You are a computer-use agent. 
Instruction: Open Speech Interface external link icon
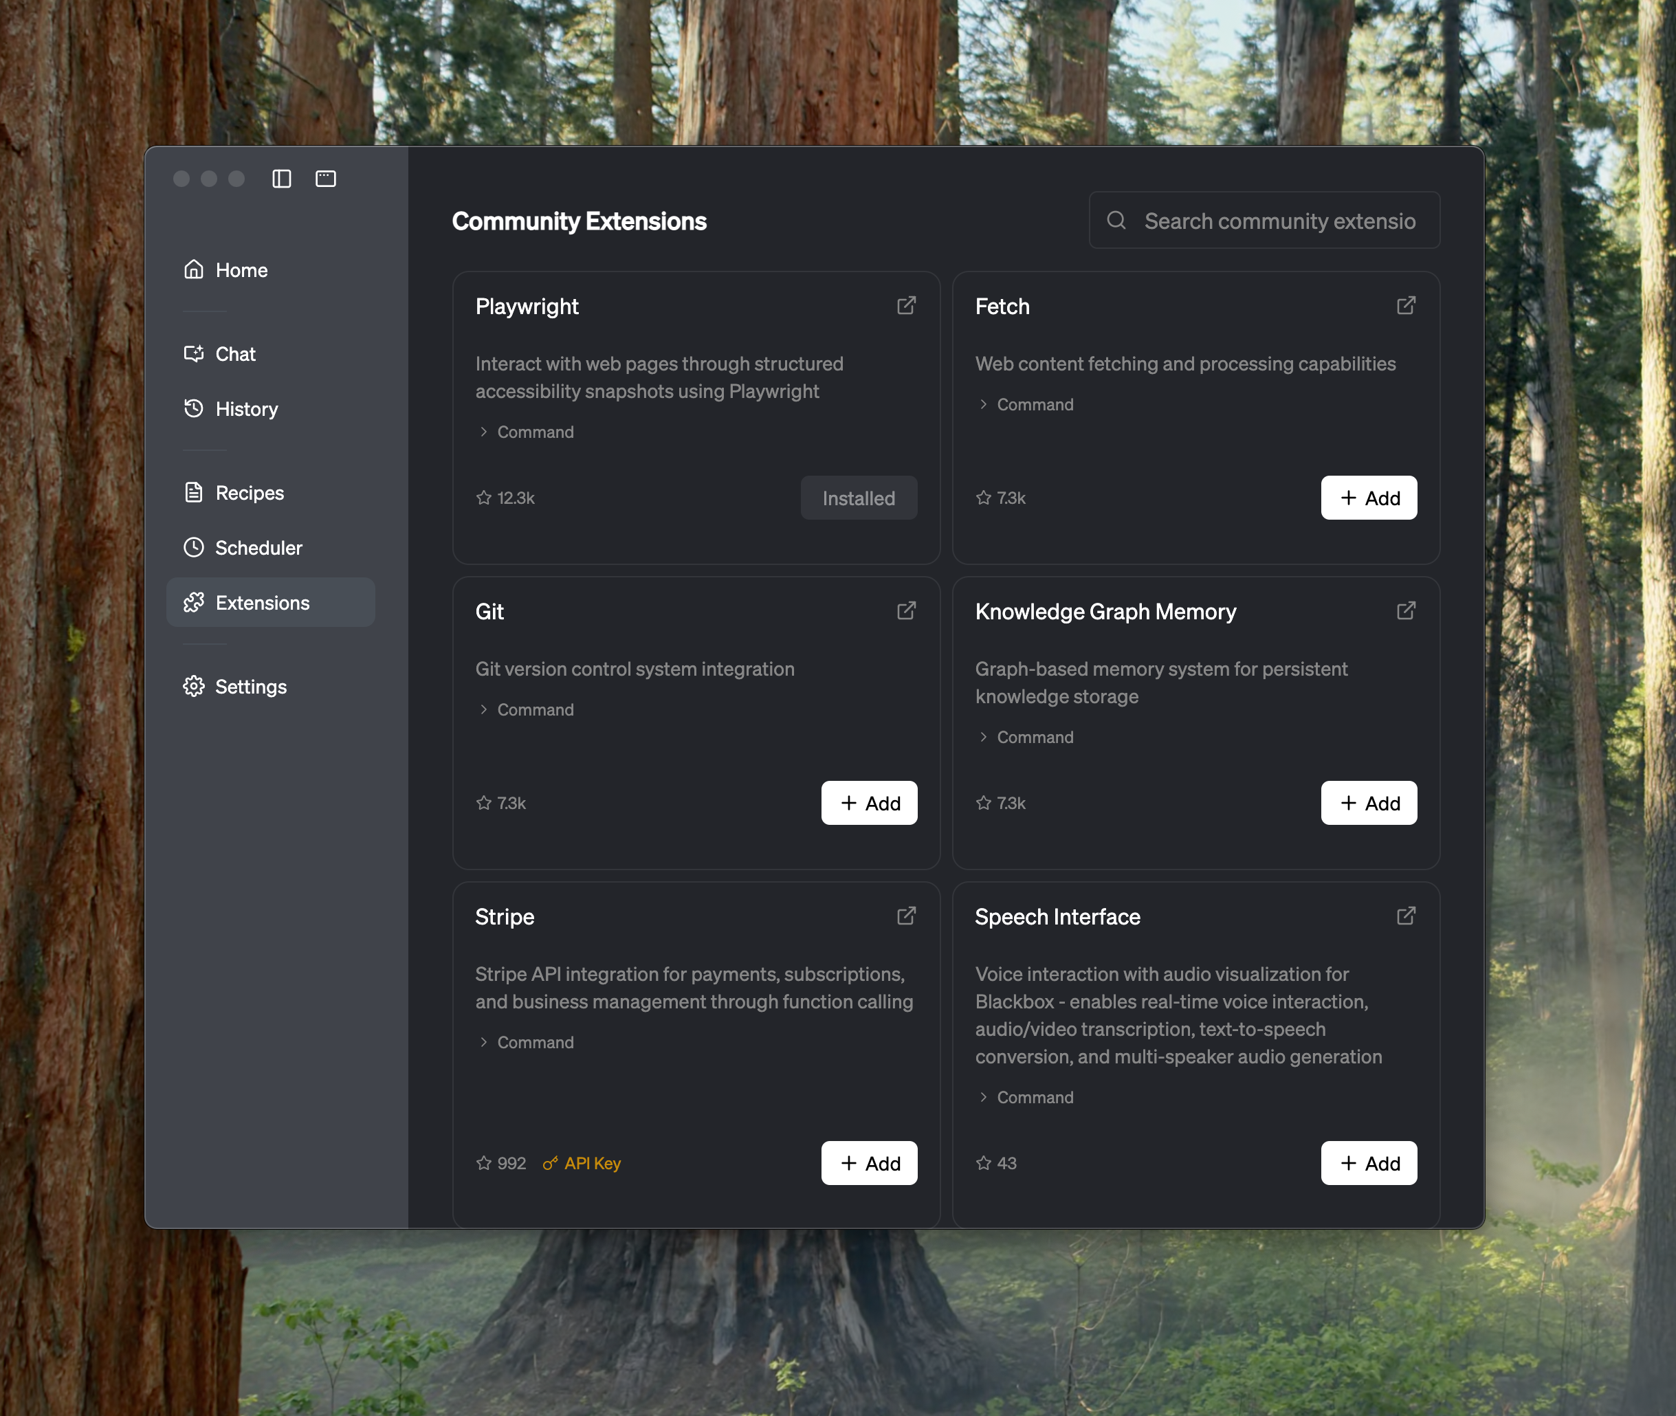(x=1406, y=916)
